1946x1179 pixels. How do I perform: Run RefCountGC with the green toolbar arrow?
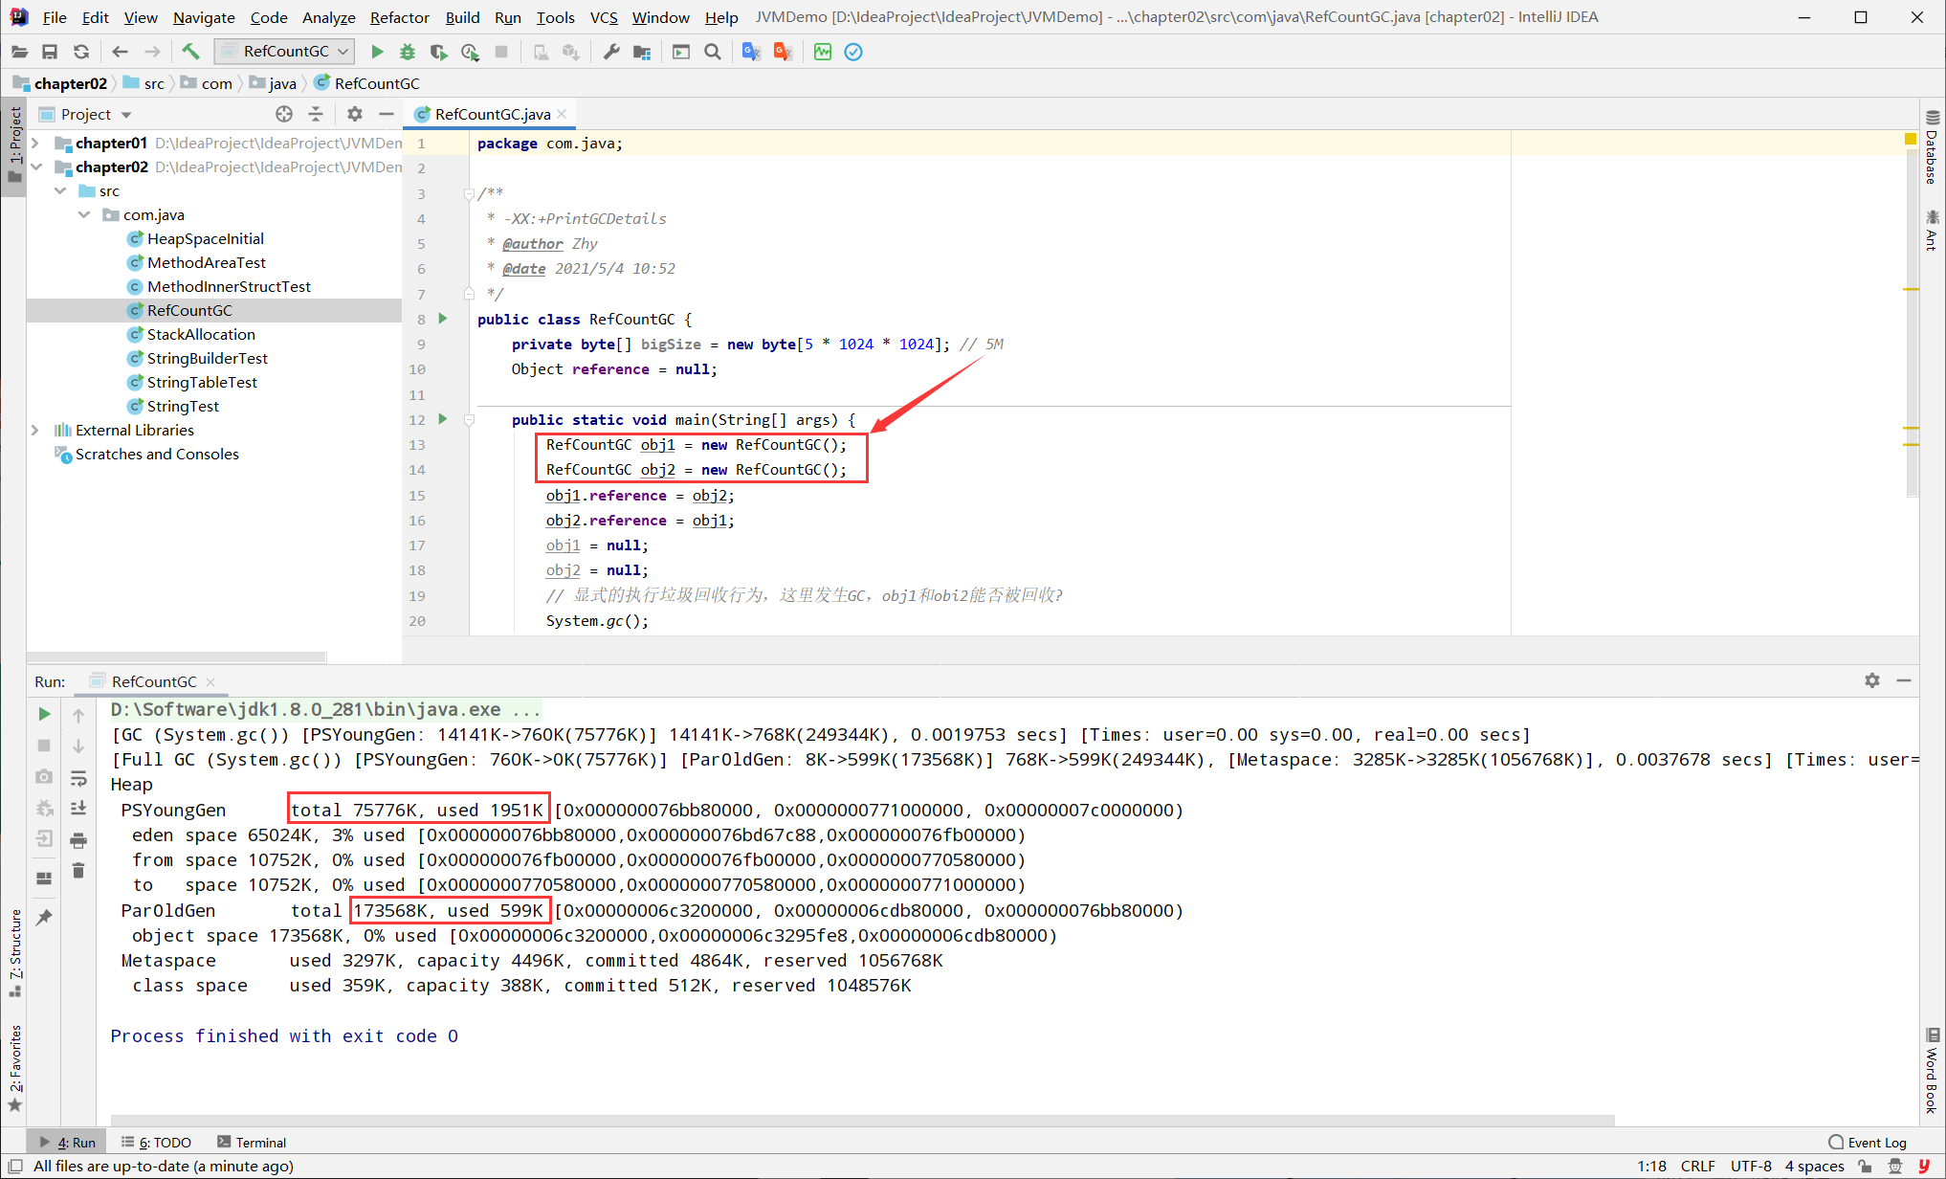(377, 52)
